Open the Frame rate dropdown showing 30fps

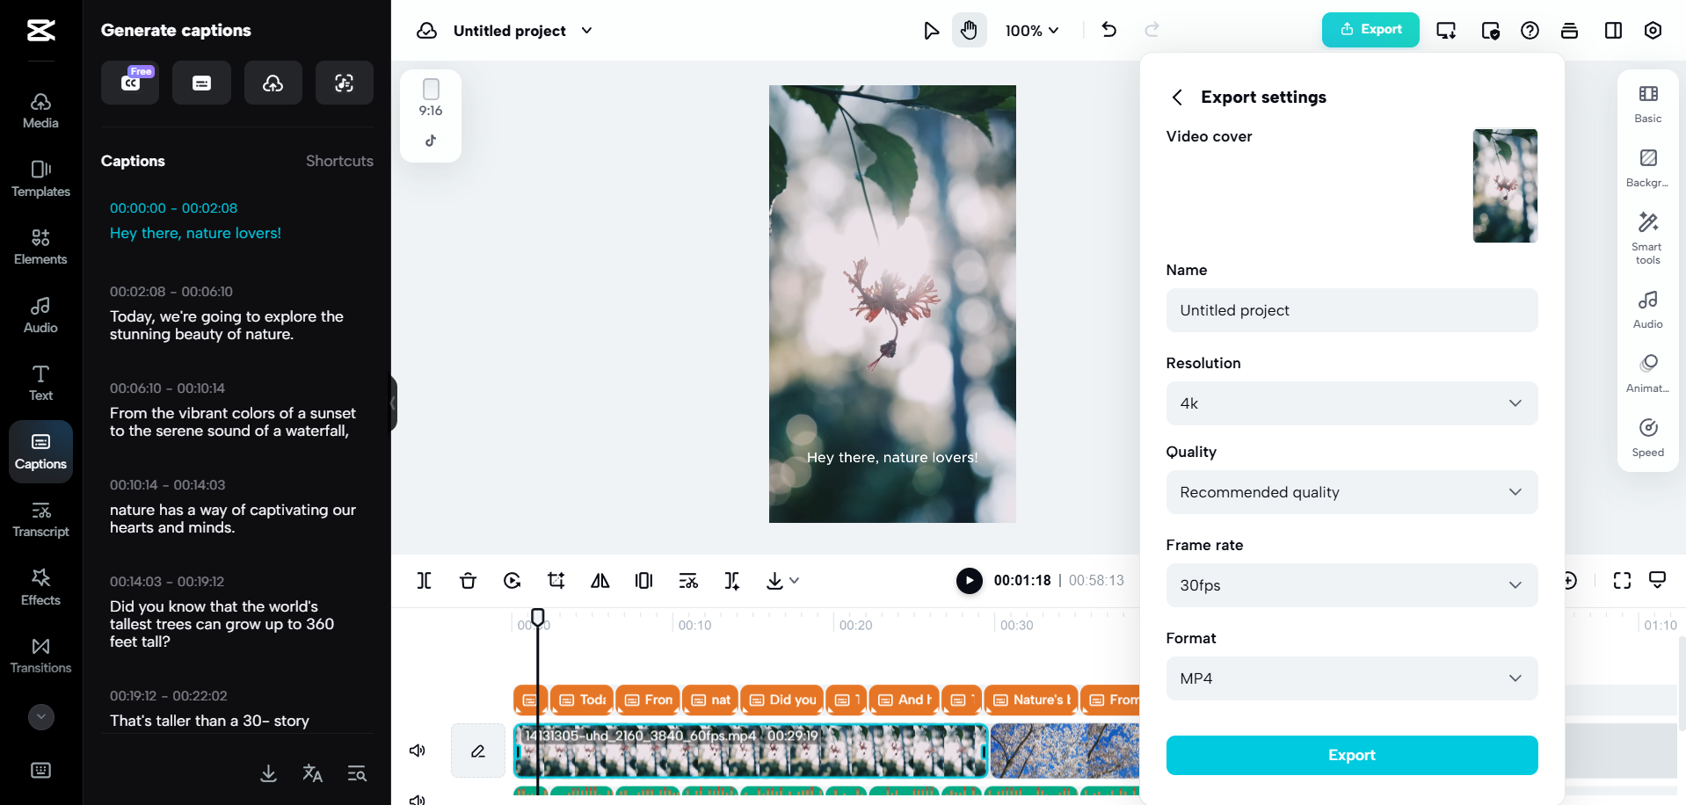pyautogui.click(x=1352, y=585)
